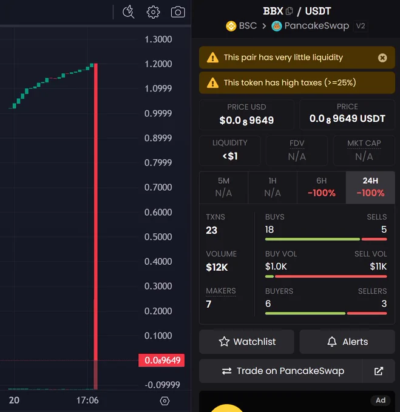Click the PancakeSwap logo icon
This screenshot has width=400, height=412.
(x=277, y=26)
